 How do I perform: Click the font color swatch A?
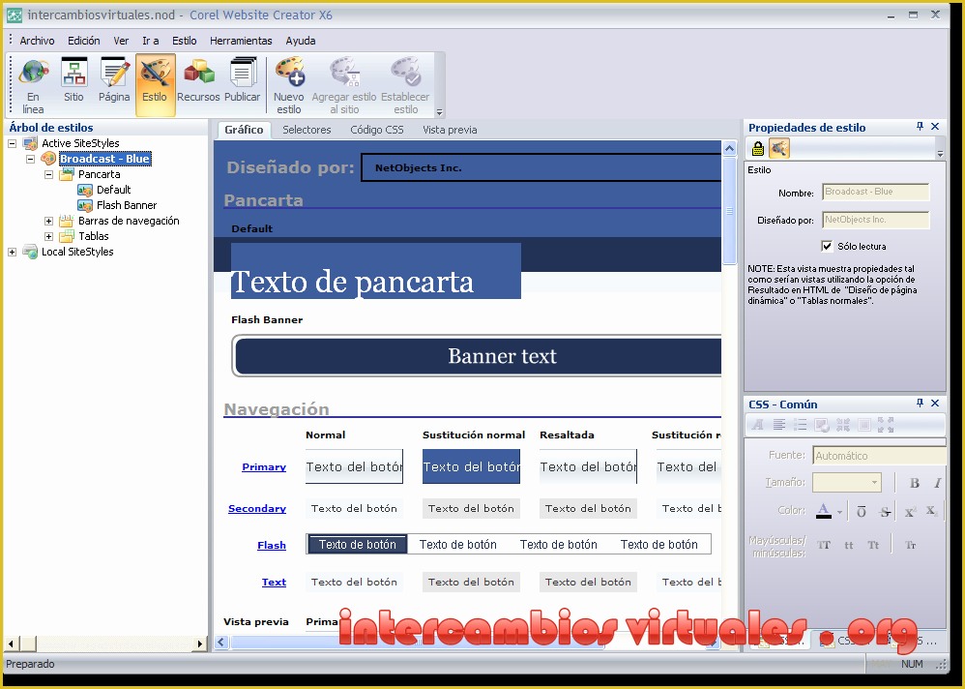point(824,511)
